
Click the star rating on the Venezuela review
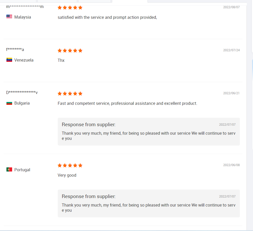70,50
